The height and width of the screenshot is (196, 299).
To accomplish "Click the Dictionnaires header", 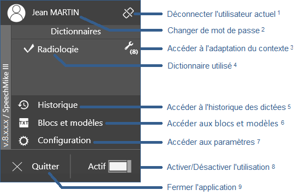I will coord(76,32).
